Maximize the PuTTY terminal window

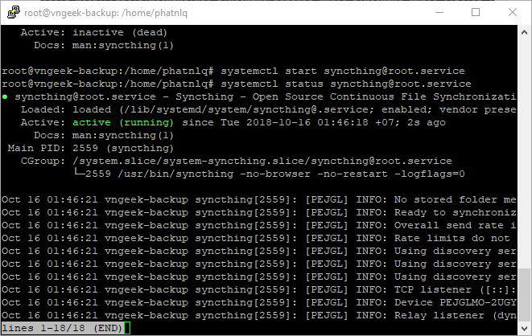pos(476,13)
